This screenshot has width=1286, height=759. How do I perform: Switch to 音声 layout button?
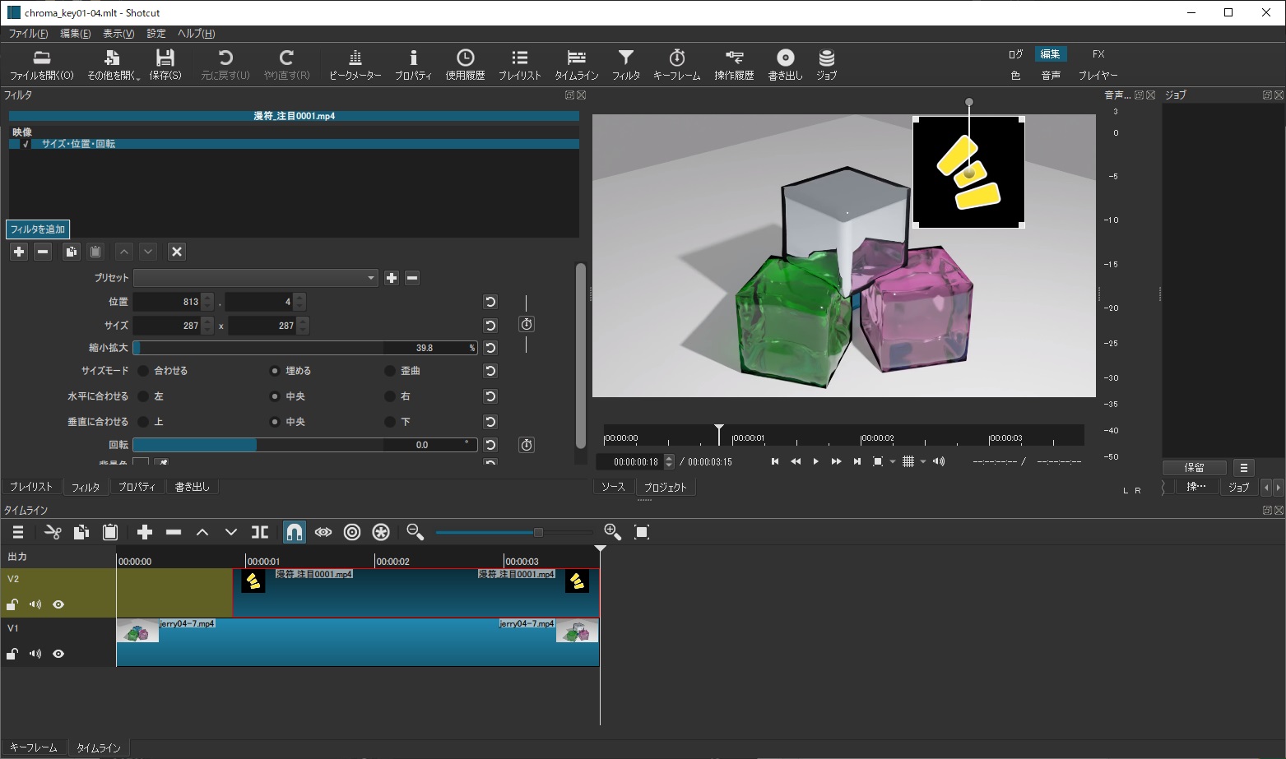pyautogui.click(x=1051, y=76)
